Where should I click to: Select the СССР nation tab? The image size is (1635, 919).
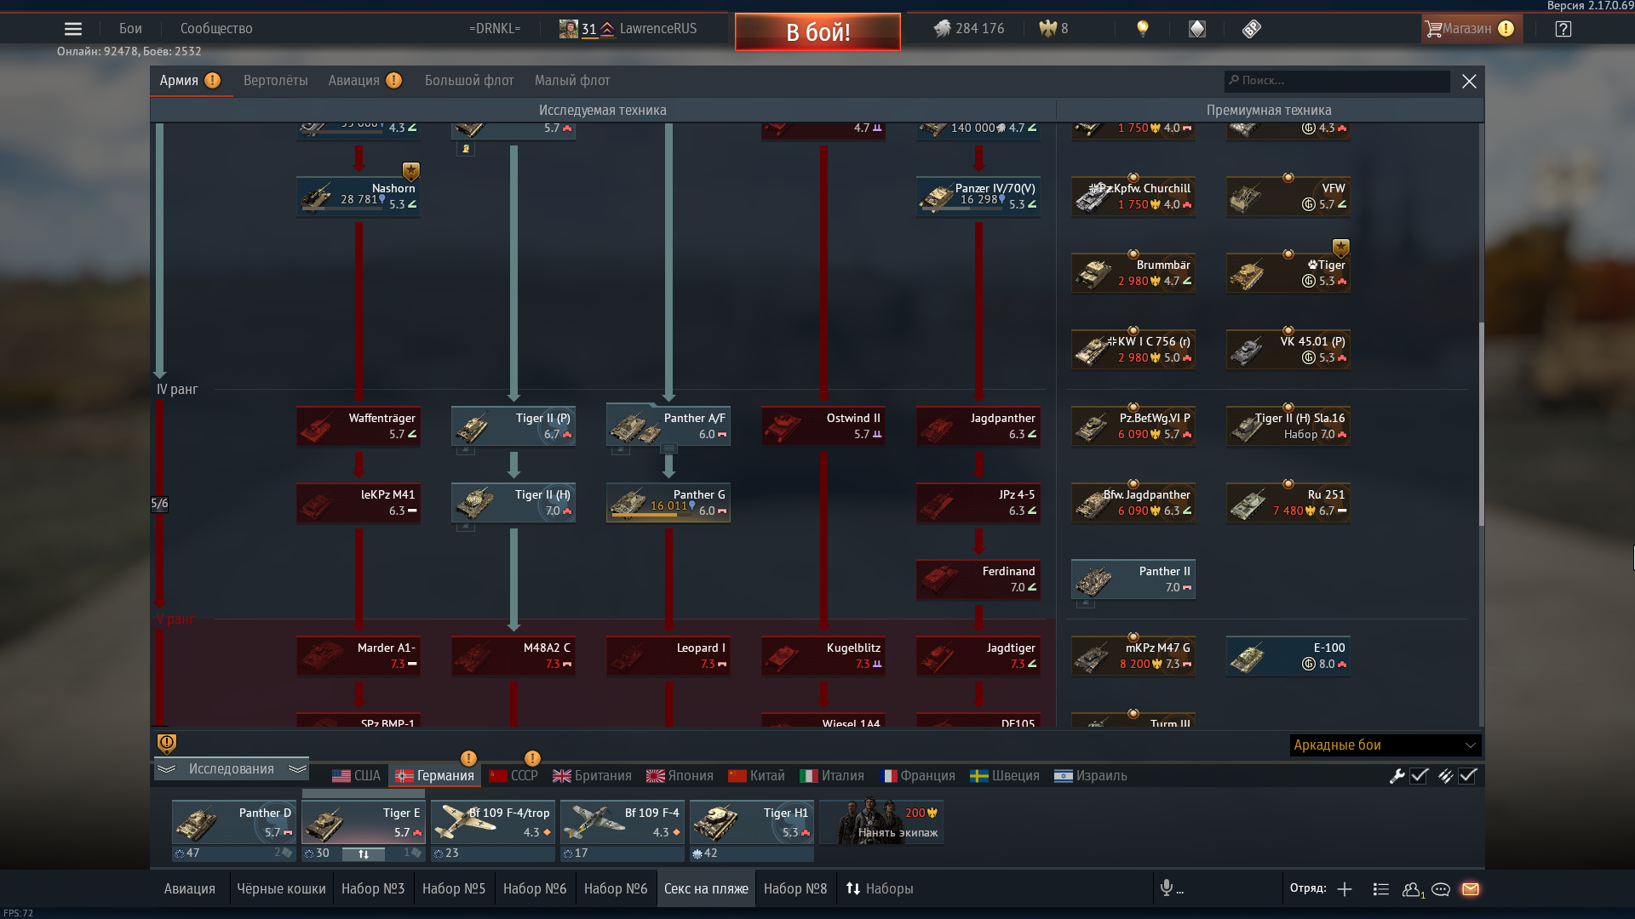(513, 775)
